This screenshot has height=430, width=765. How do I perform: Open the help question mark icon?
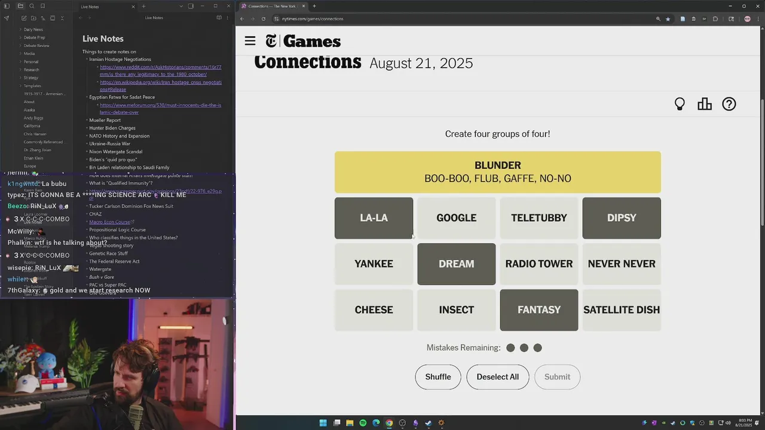click(729, 104)
